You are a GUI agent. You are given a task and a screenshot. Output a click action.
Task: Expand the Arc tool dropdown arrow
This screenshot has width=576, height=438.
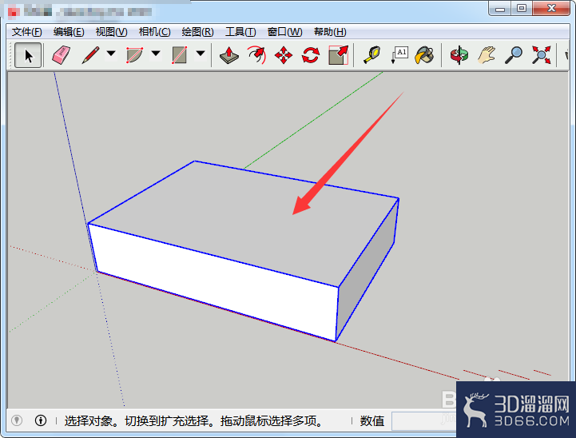(156, 54)
